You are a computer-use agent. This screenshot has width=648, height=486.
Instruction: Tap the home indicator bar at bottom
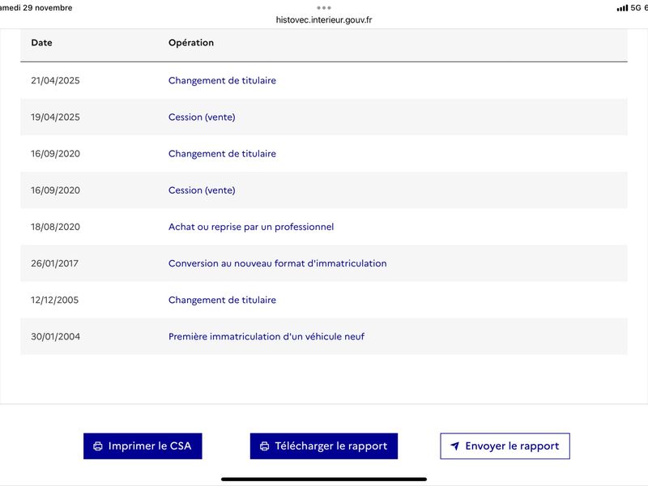[324, 479]
